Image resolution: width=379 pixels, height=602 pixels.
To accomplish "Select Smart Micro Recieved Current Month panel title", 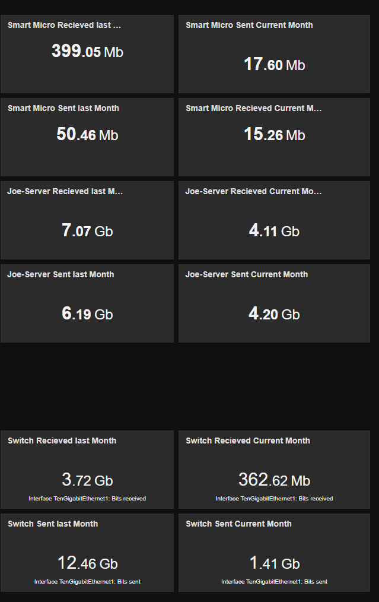I will pyautogui.click(x=253, y=109).
